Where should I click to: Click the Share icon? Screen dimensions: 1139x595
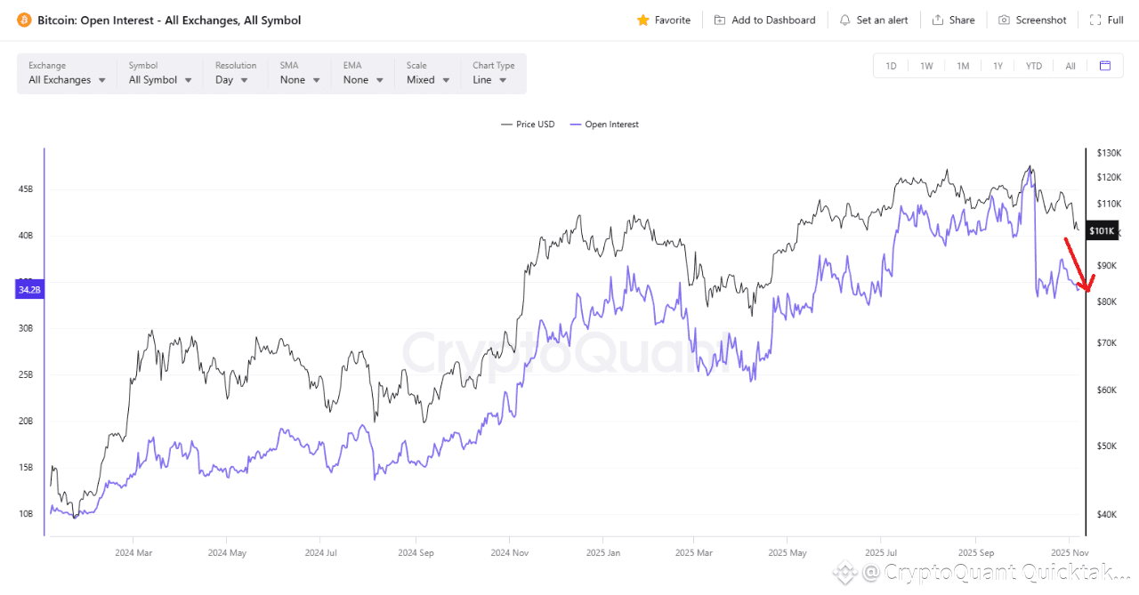(x=938, y=20)
